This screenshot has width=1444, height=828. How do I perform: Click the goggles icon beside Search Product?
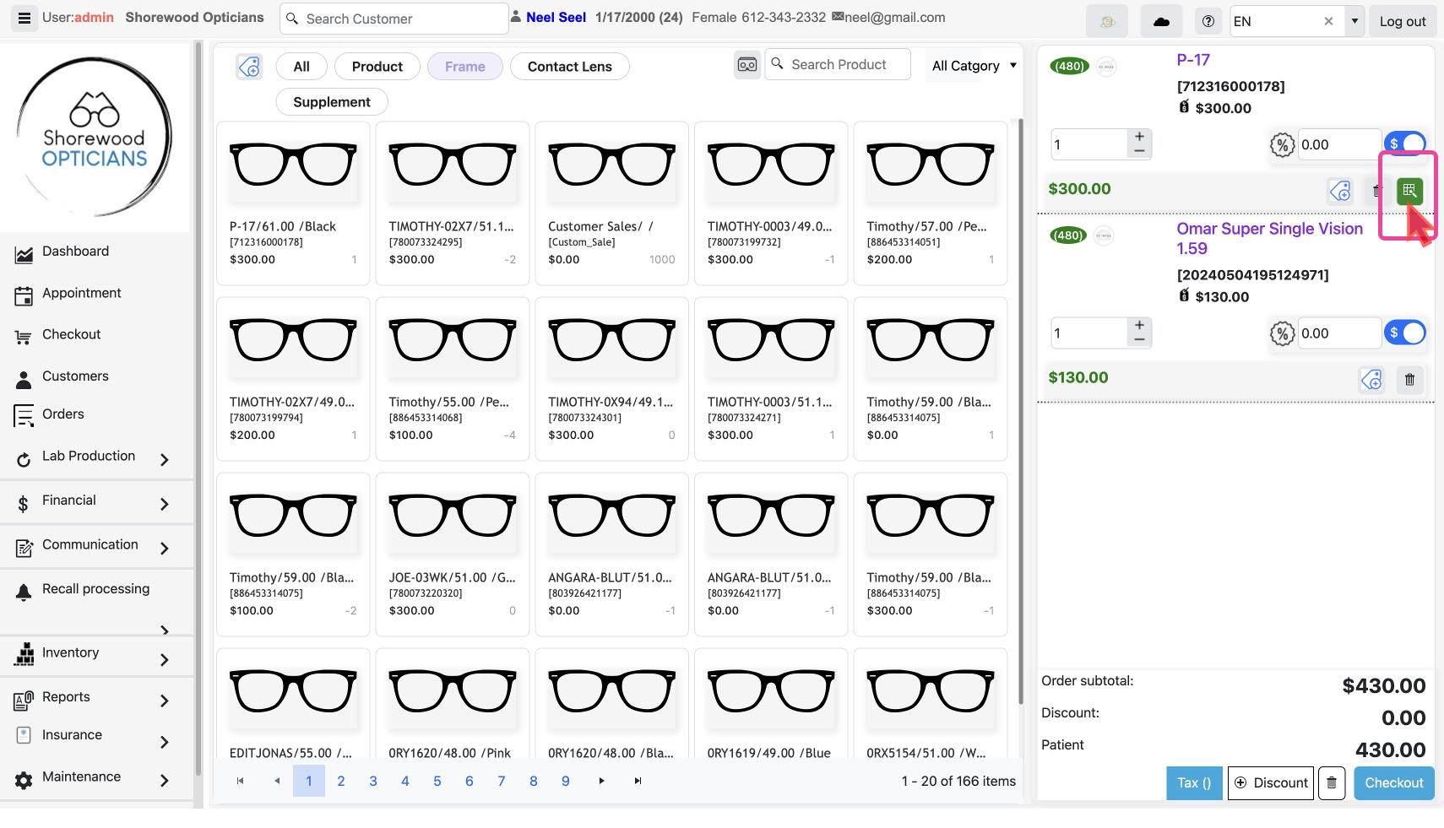click(x=746, y=65)
